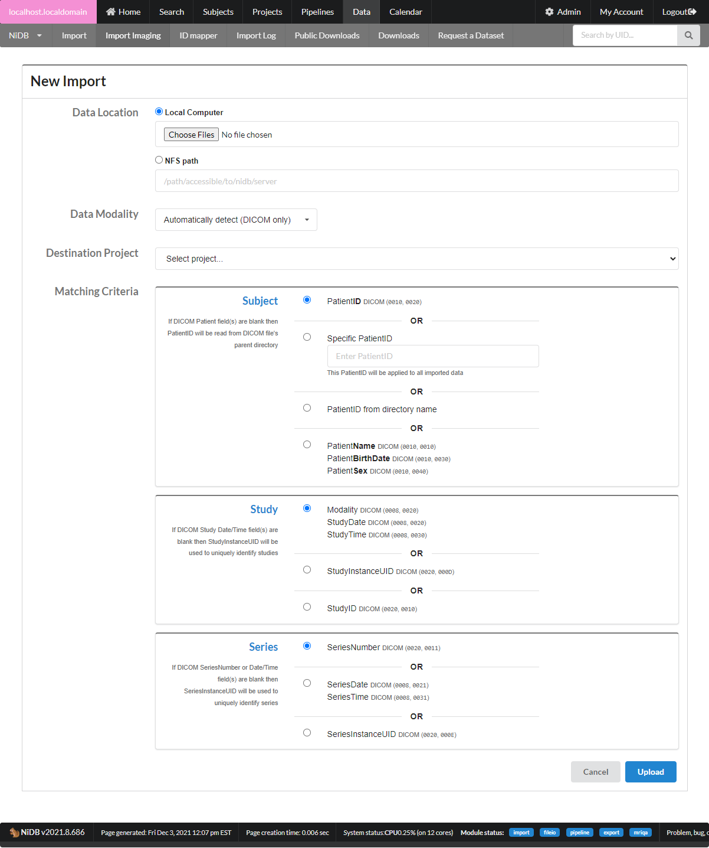Click the NiDB squirrel logo in the footer
Viewport: 709px width, 848px height.
pos(14,833)
